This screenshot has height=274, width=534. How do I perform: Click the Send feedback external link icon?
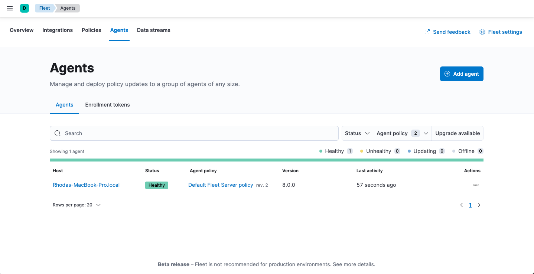coord(426,32)
